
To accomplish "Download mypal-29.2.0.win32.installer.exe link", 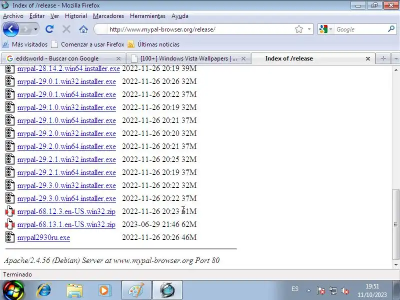I will (66, 133).
